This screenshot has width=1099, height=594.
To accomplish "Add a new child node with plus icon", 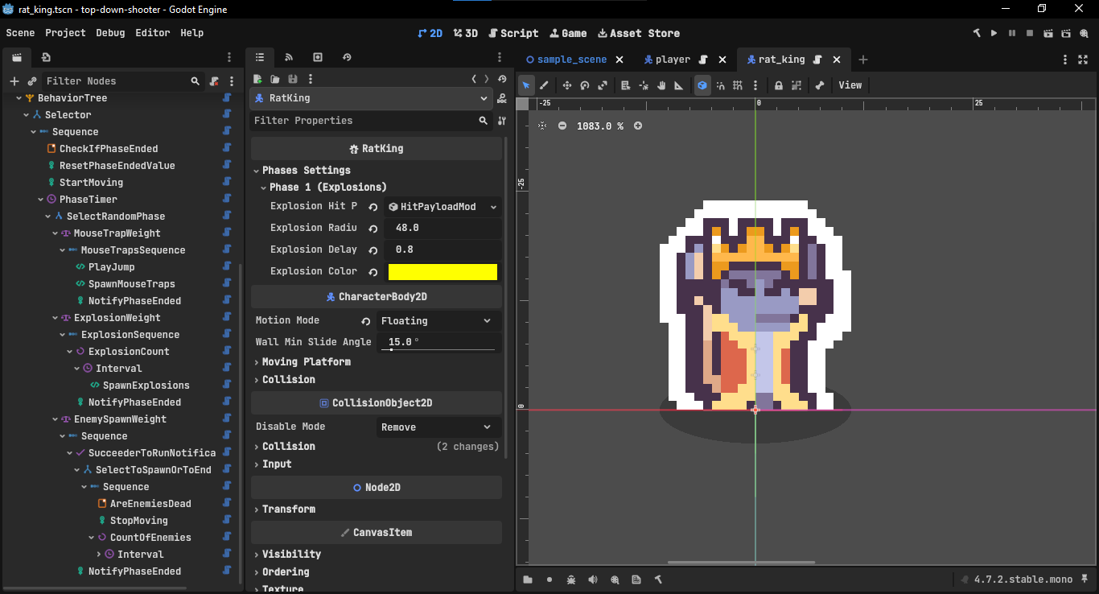I will click(x=14, y=81).
